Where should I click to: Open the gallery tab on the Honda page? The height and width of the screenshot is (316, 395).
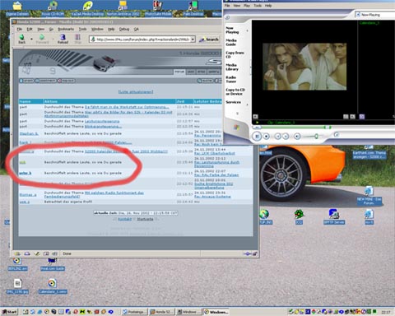pyautogui.click(x=214, y=72)
